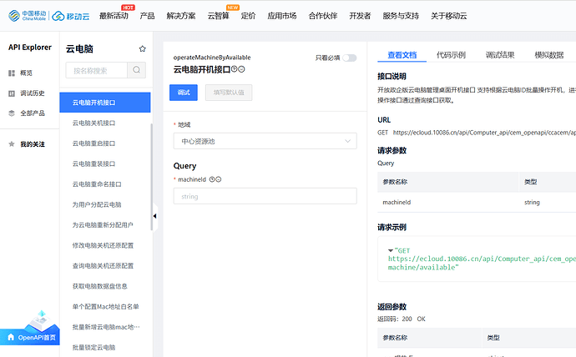Switch to the 代码示例 tab
The image size is (576, 357).
click(x=451, y=55)
